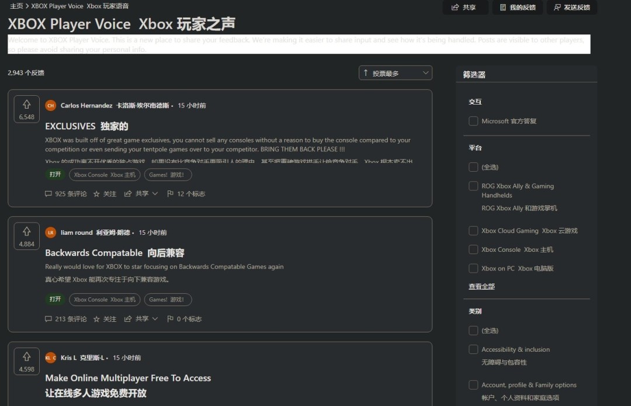
Task: Open 925 comments on EXCLUSIVES post
Action: 65,194
